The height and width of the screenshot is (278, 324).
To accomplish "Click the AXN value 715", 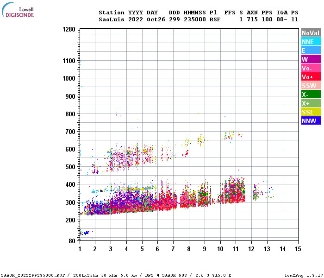I will [252, 19].
